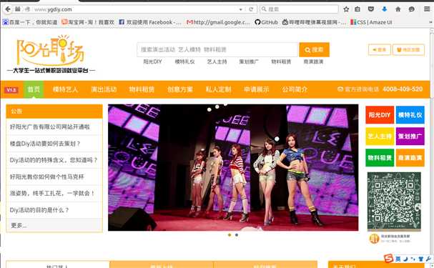Click the red 阳光DIY tile
This screenshot has width=434, height=268.
pyautogui.click(x=380, y=115)
